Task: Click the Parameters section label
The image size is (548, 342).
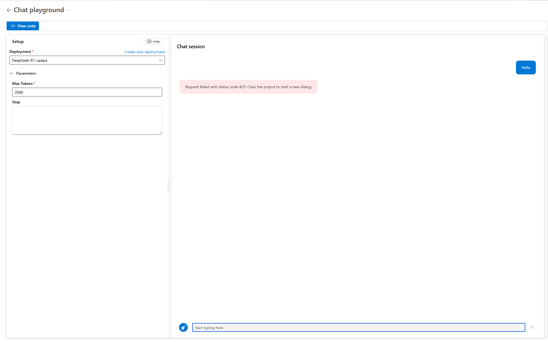Action: pos(26,73)
